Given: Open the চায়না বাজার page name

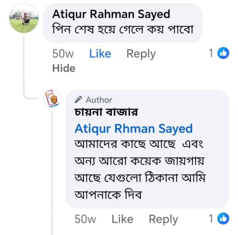Looking at the screenshot, I should [x=106, y=112].
